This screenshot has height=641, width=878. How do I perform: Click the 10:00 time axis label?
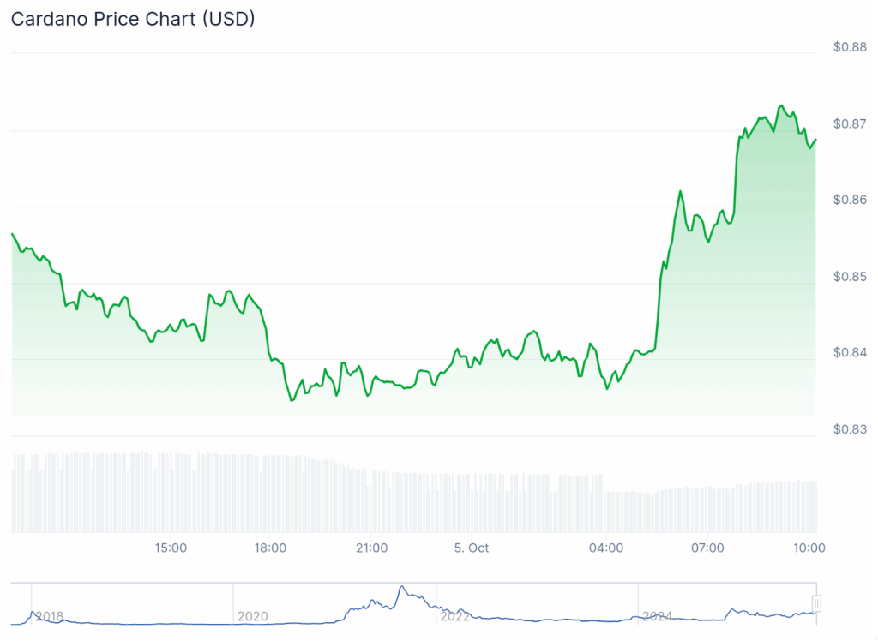point(809,548)
